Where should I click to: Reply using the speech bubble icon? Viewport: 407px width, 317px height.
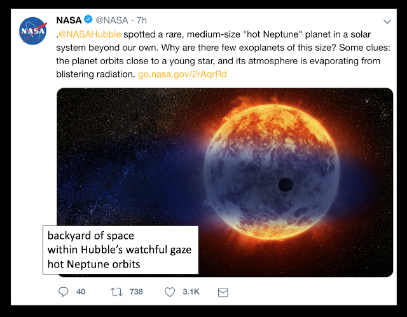click(64, 292)
